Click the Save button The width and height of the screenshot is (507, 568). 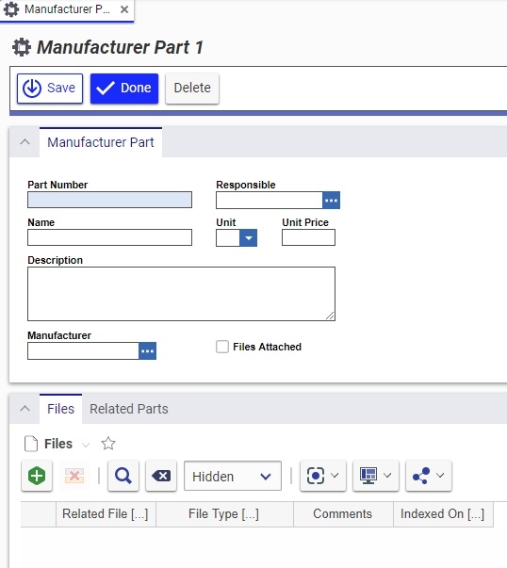[x=50, y=89]
